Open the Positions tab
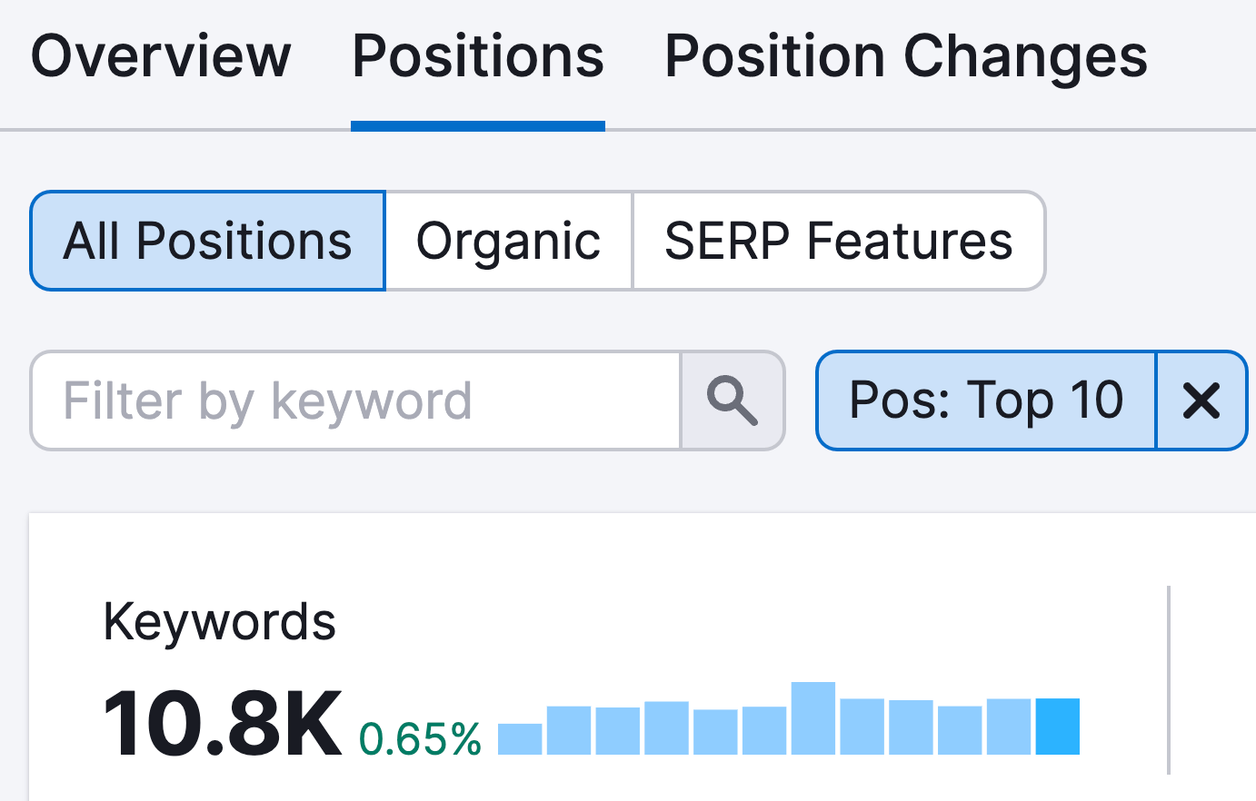The height and width of the screenshot is (801, 1256). point(478,56)
